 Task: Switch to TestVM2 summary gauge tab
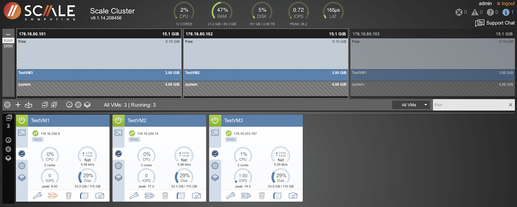(118, 154)
